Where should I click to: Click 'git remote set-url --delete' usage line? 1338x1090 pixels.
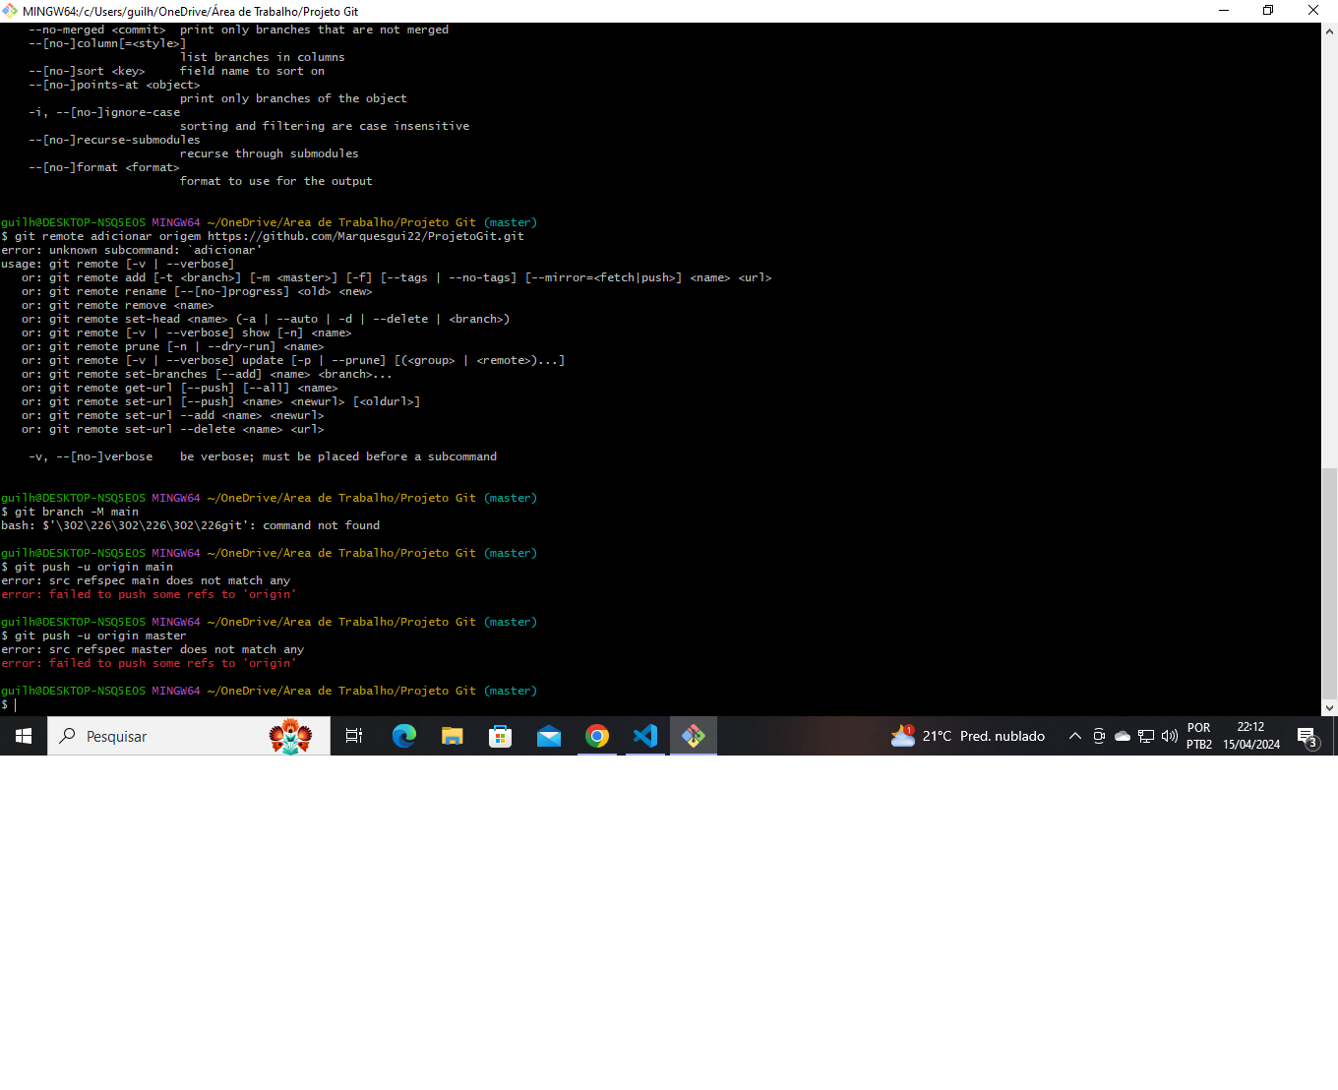tap(172, 429)
